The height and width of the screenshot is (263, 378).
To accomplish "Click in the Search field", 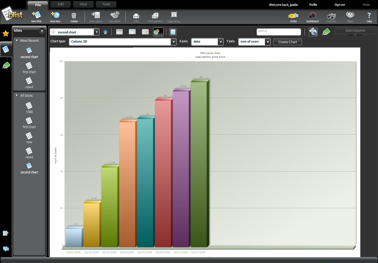I will click(x=279, y=32).
